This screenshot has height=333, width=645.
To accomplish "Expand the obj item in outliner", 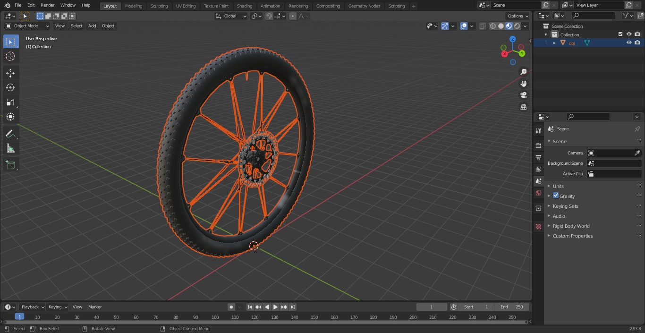I will click(554, 43).
